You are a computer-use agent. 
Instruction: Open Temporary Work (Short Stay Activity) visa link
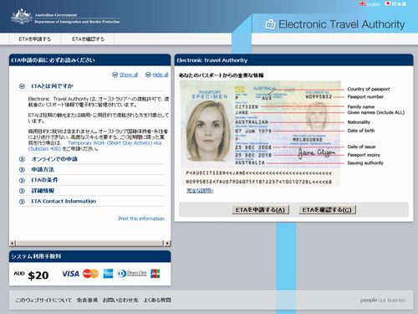coord(95,146)
